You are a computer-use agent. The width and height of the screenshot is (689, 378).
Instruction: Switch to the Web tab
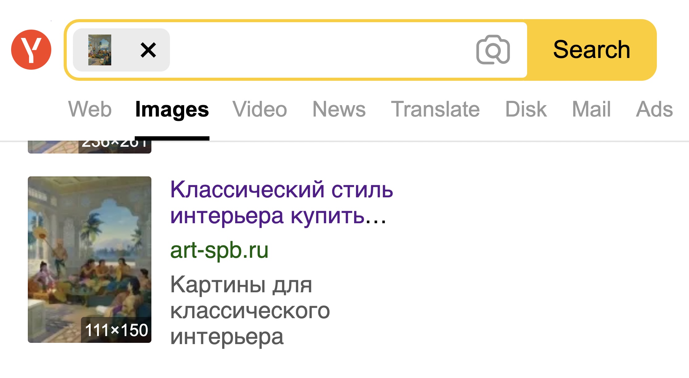[x=90, y=109]
